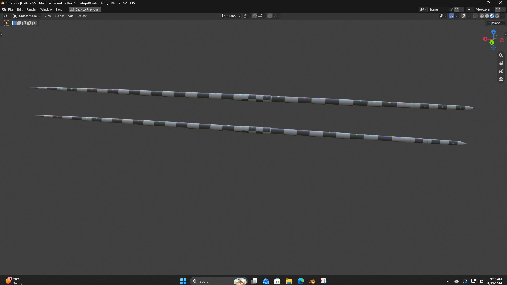The image size is (507, 285).
Task: Click the Zoom viewport magnifier icon
Action: tap(501, 55)
